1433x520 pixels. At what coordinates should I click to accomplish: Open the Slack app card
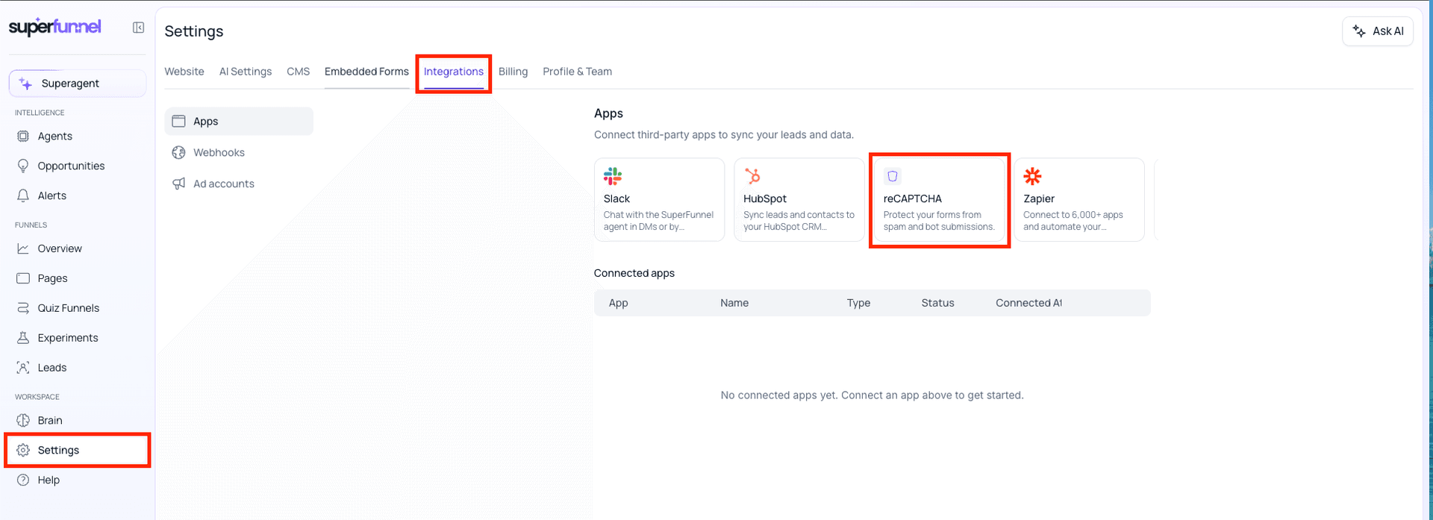[660, 199]
